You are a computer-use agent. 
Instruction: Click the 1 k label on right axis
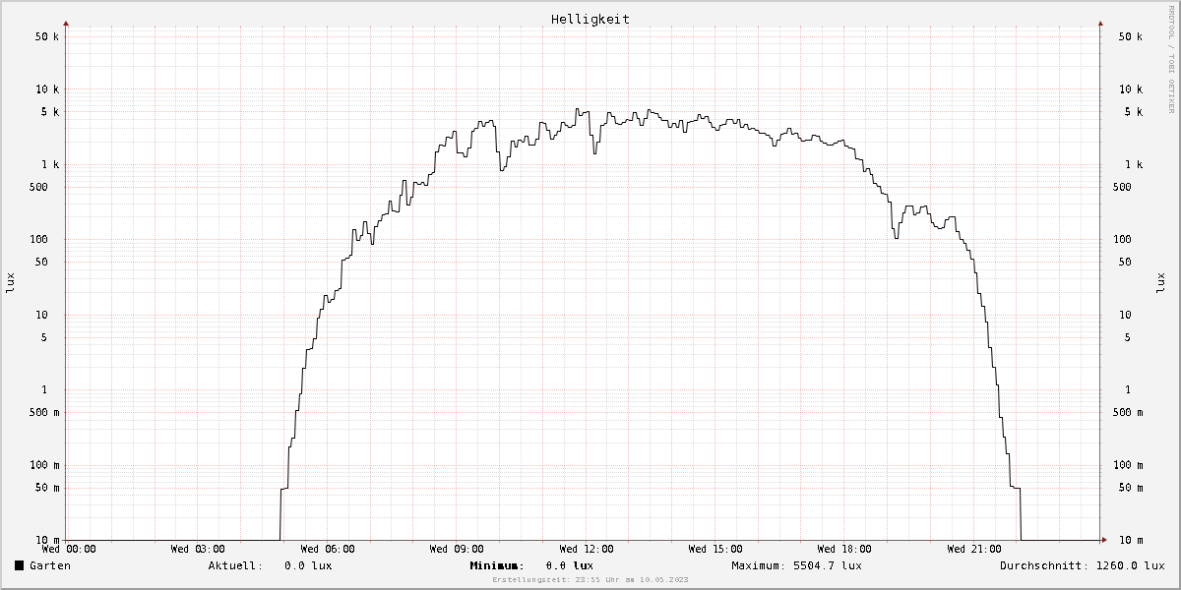coord(1134,164)
